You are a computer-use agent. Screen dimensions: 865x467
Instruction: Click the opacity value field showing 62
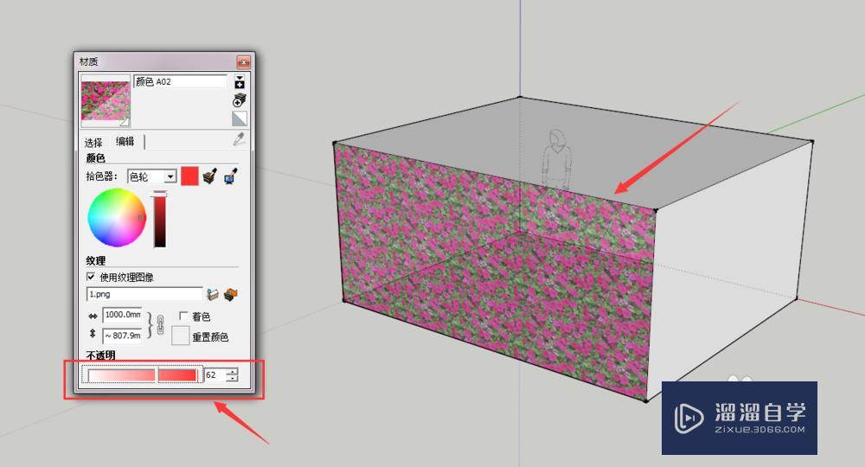coord(215,375)
